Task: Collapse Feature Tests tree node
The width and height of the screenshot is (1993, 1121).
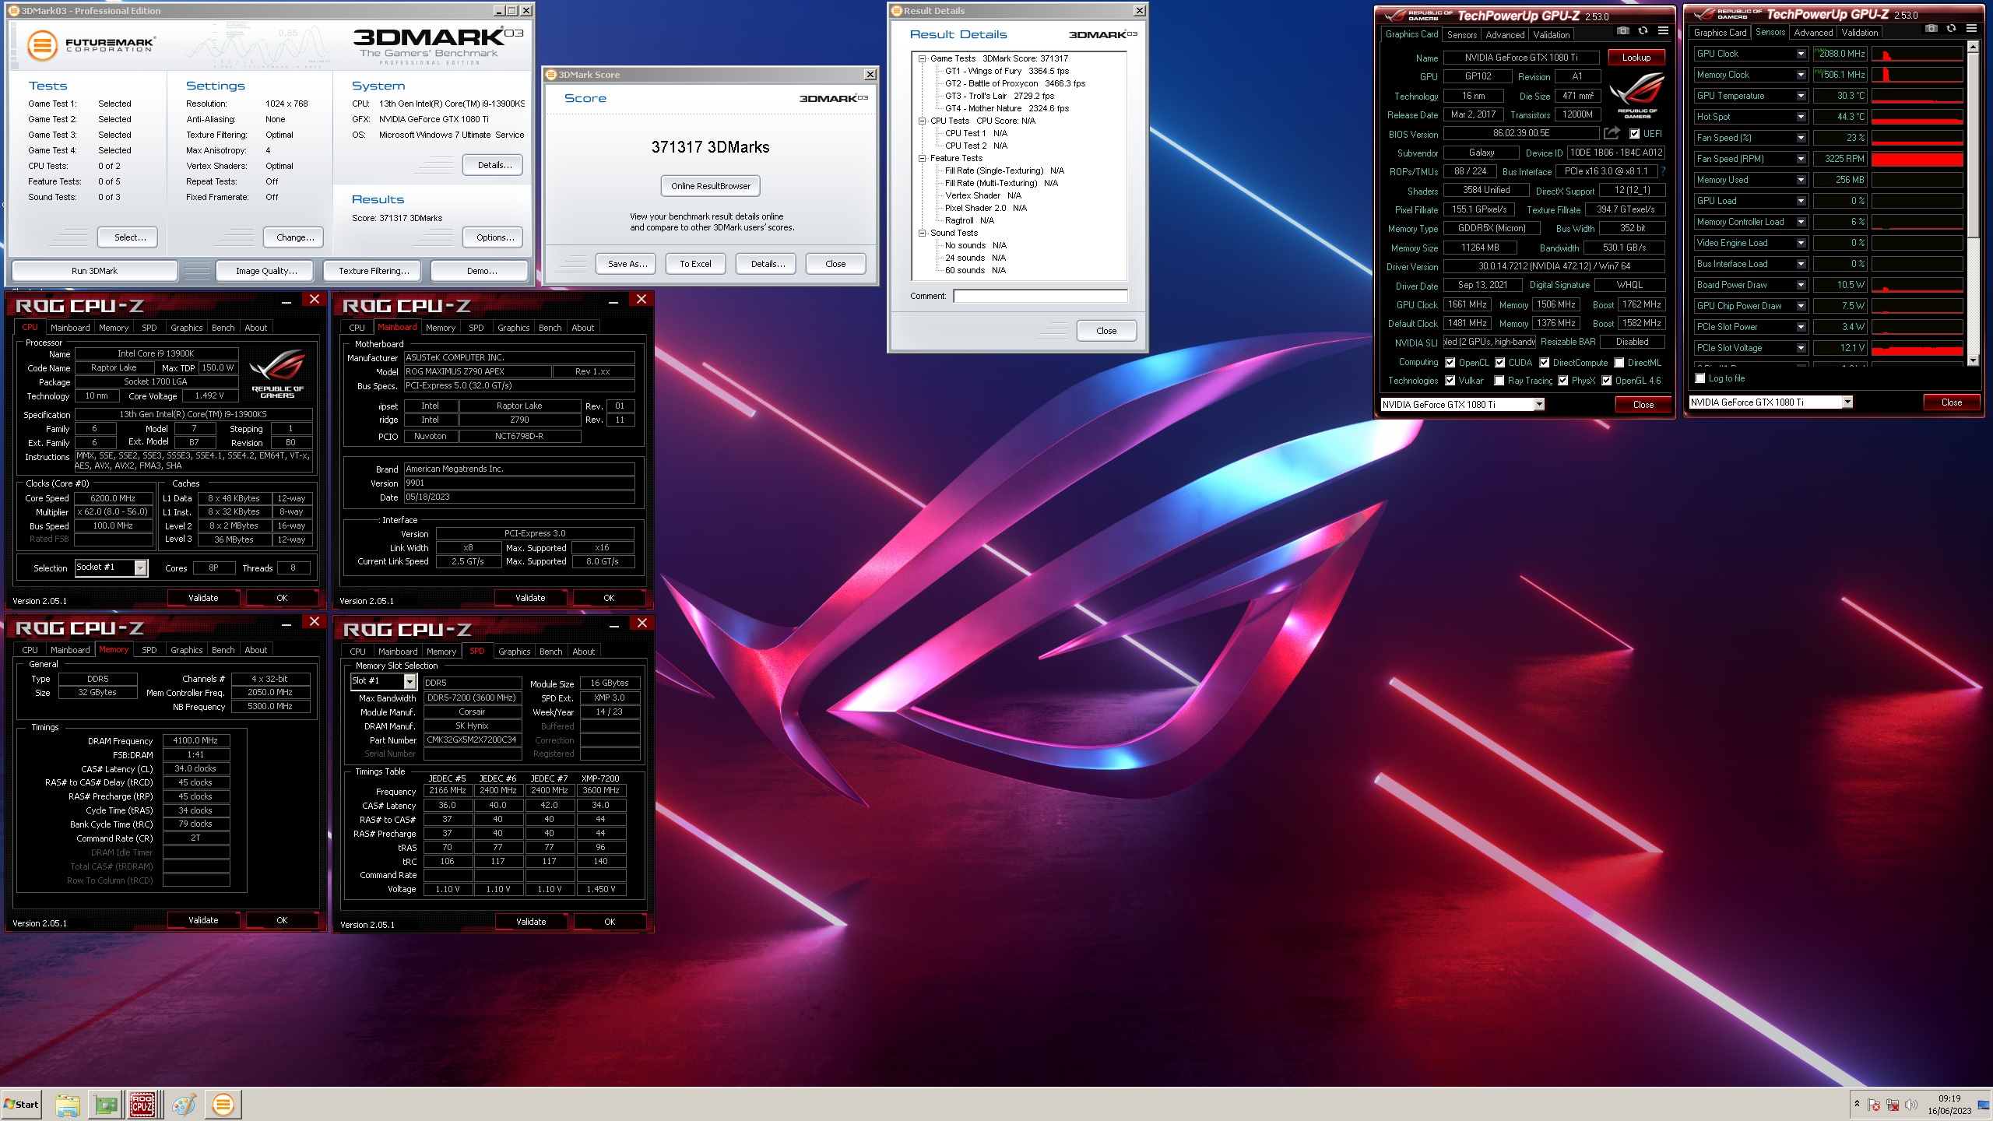Action: click(x=922, y=158)
